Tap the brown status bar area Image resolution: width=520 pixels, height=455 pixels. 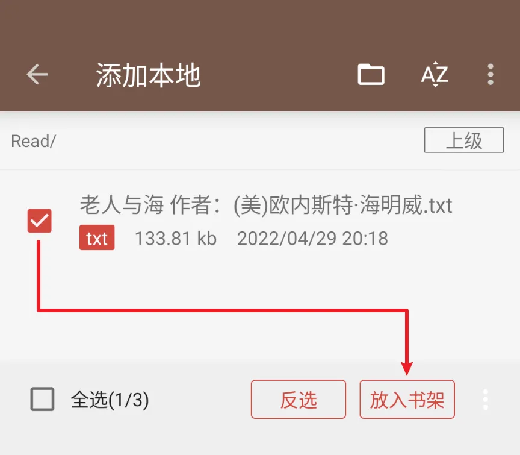pyautogui.click(x=260, y=20)
